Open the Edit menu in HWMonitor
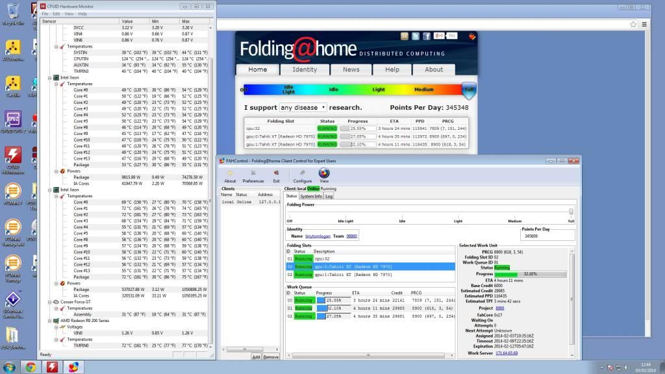The width and height of the screenshot is (665, 374). [56, 14]
